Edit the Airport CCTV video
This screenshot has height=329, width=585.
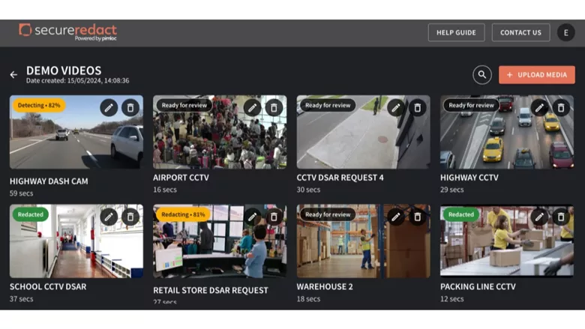[x=252, y=108]
